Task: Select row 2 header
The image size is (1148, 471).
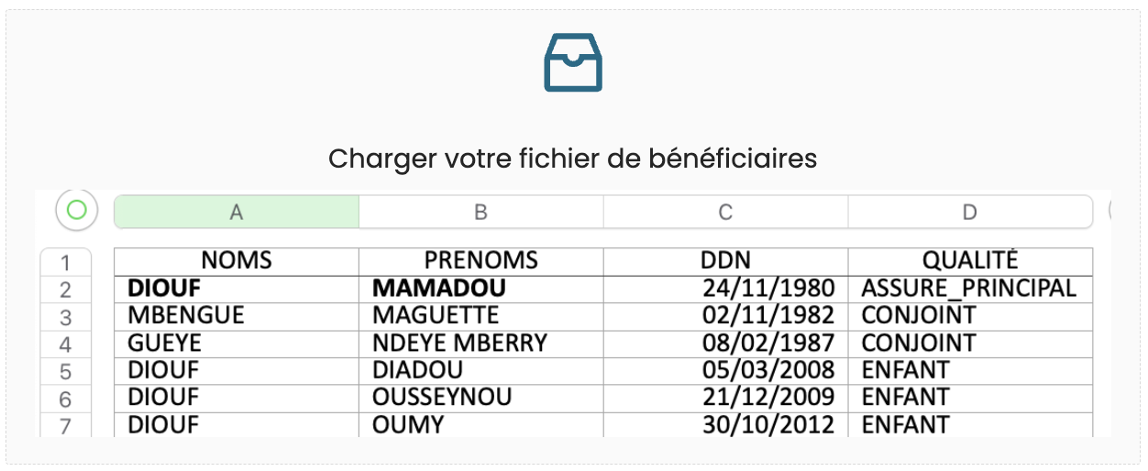Action: 65,290
